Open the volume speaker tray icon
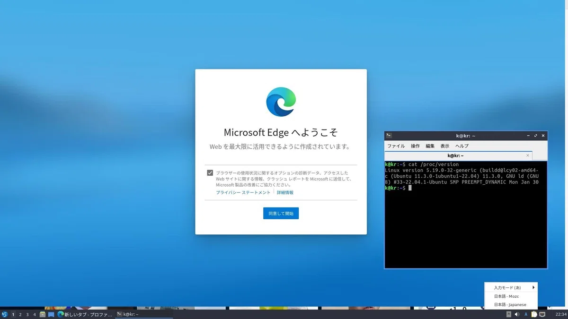 pyautogui.click(x=517, y=314)
